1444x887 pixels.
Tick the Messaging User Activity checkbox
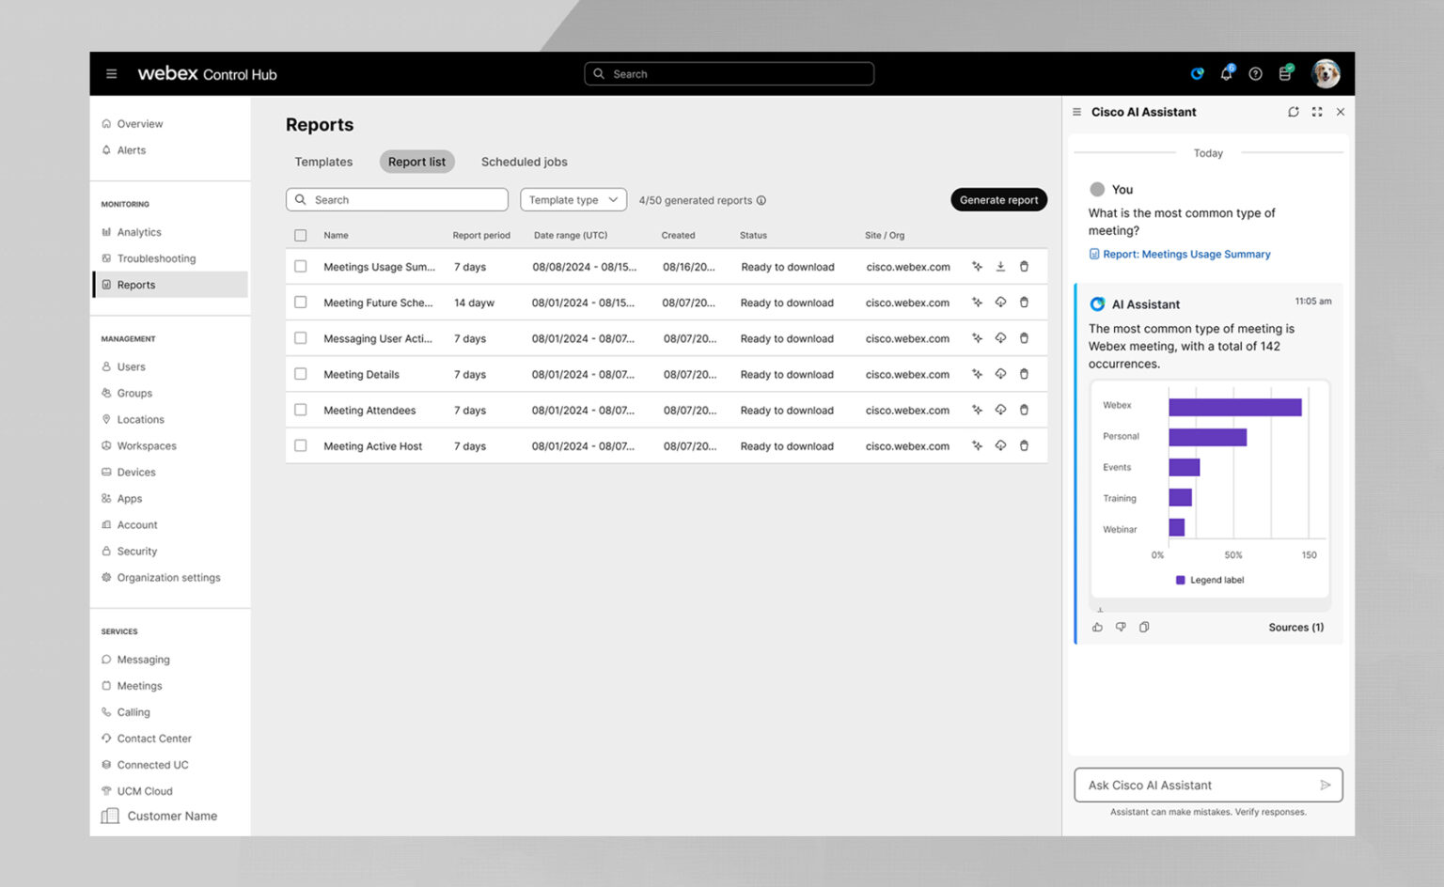(x=300, y=337)
